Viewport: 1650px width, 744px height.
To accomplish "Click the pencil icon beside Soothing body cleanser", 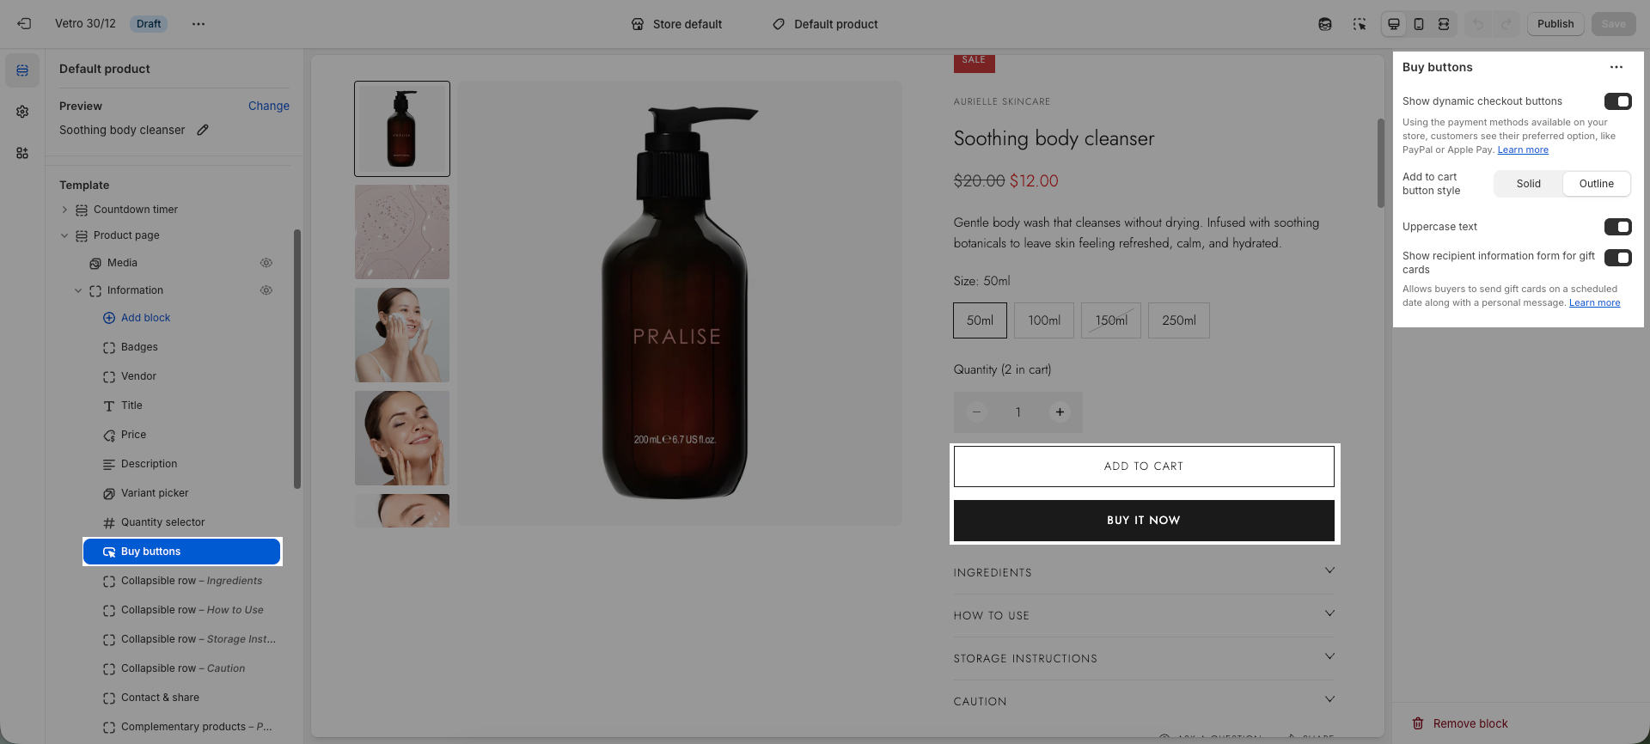I will [x=203, y=130].
